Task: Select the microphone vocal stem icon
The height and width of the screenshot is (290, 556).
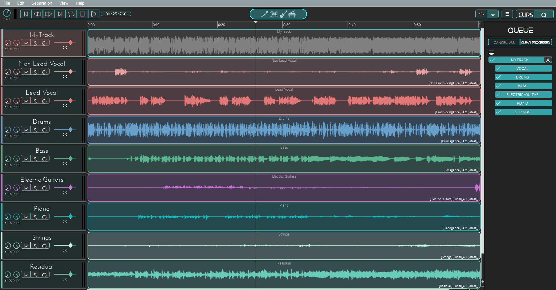Action: coord(264,14)
